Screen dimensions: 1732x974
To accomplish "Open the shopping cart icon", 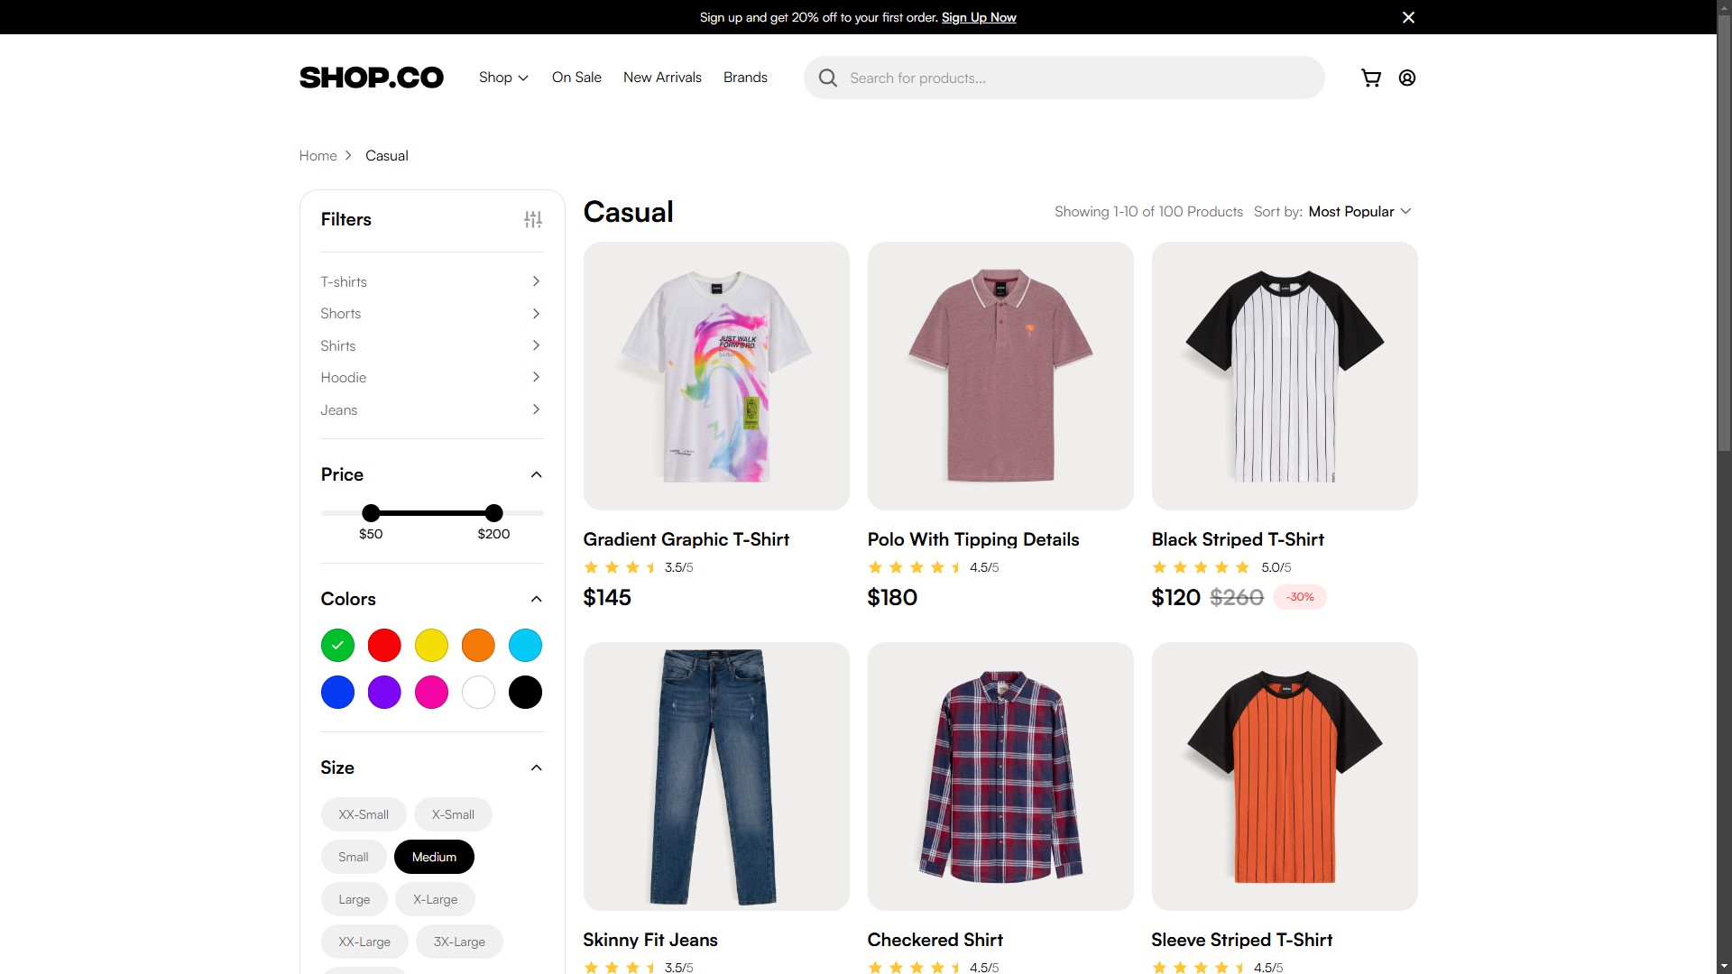I will [1370, 78].
